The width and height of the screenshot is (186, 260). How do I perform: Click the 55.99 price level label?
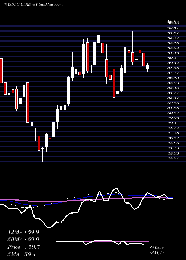point(173,83)
